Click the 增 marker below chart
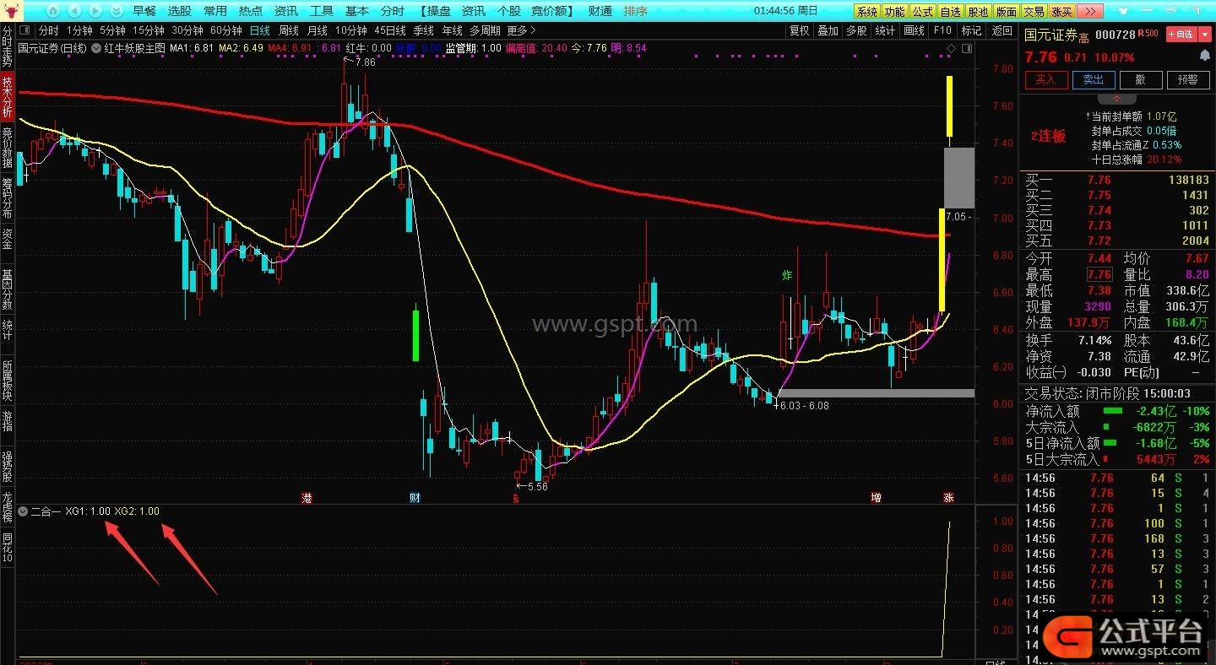Image resolution: width=1216 pixels, height=665 pixels. click(x=876, y=498)
